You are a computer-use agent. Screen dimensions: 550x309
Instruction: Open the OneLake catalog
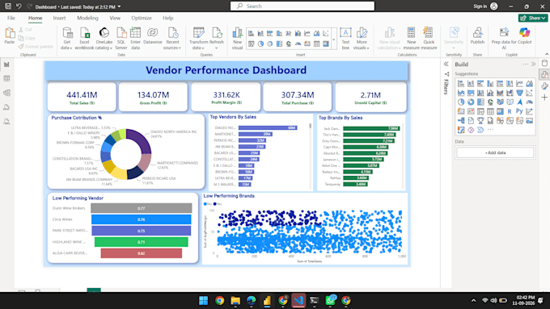click(104, 39)
